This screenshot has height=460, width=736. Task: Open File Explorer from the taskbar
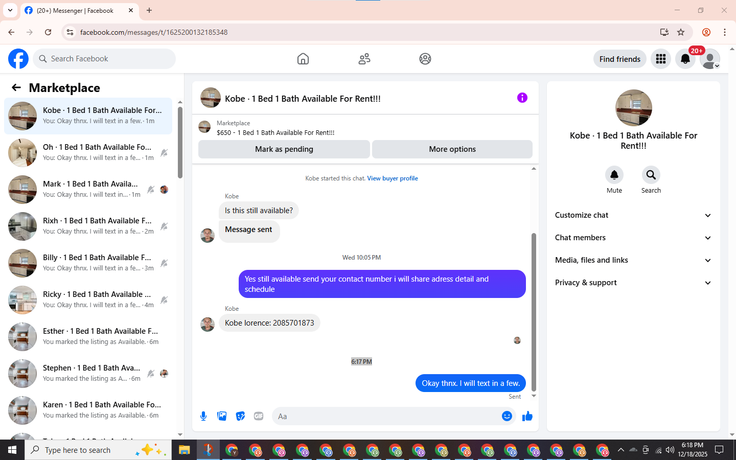point(184,450)
